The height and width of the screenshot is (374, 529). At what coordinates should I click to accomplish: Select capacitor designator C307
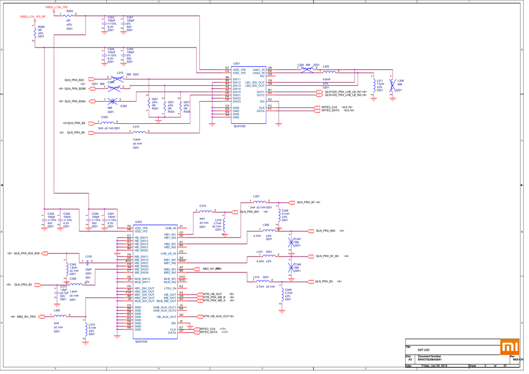pos(130,17)
